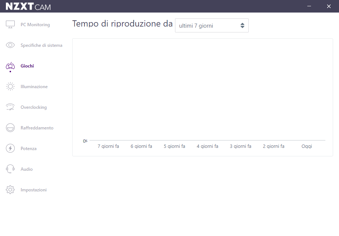The width and height of the screenshot is (339, 236).
Task: Select the gamepad Giochi icon
Action: pos(10,66)
